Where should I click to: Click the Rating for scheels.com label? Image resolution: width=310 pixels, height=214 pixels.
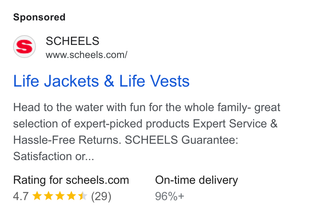pos(71,180)
